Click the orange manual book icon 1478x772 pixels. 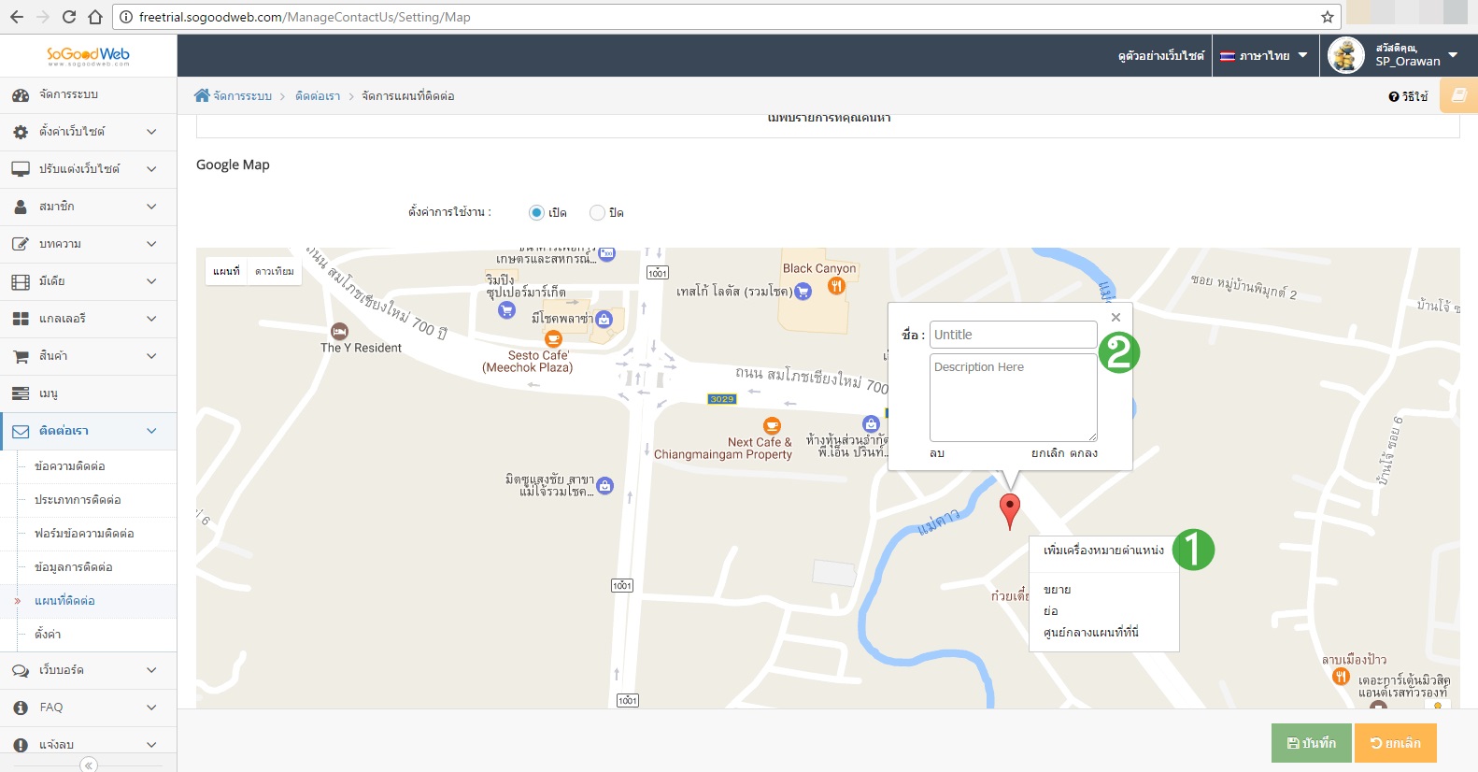coord(1458,95)
